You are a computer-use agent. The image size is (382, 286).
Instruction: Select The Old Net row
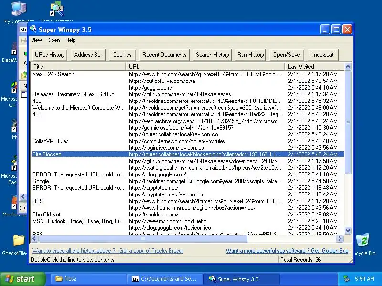187,214
